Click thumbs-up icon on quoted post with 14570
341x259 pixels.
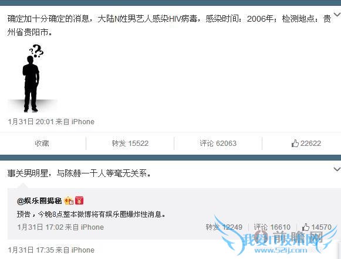306,227
